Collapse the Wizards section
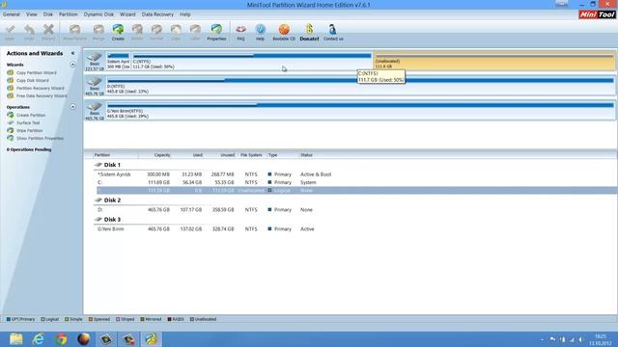The height and width of the screenshot is (347, 618). pyautogui.click(x=72, y=65)
